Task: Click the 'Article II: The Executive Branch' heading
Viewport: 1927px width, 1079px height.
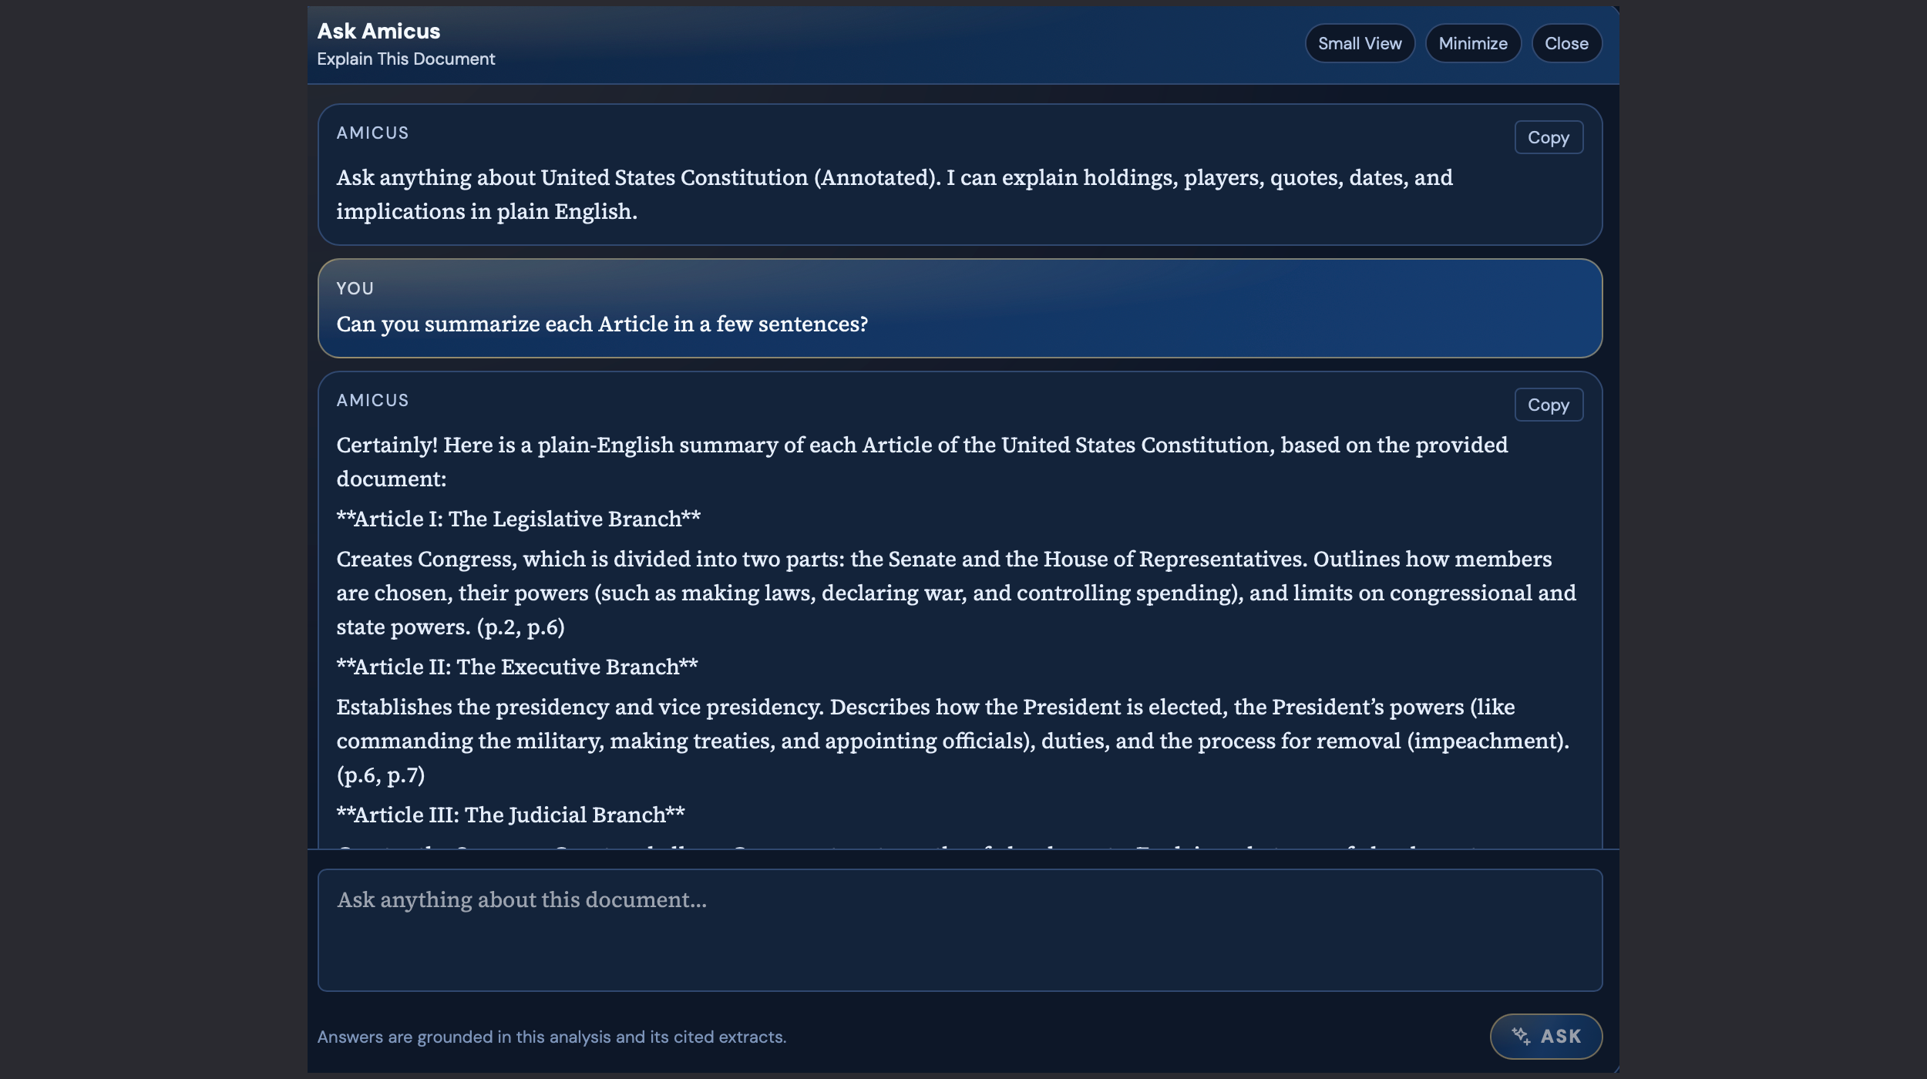Action: click(x=517, y=667)
